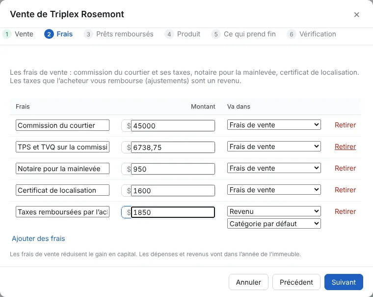Continue with the Suivant button
Screen dimensions: 373x297
(344, 282)
